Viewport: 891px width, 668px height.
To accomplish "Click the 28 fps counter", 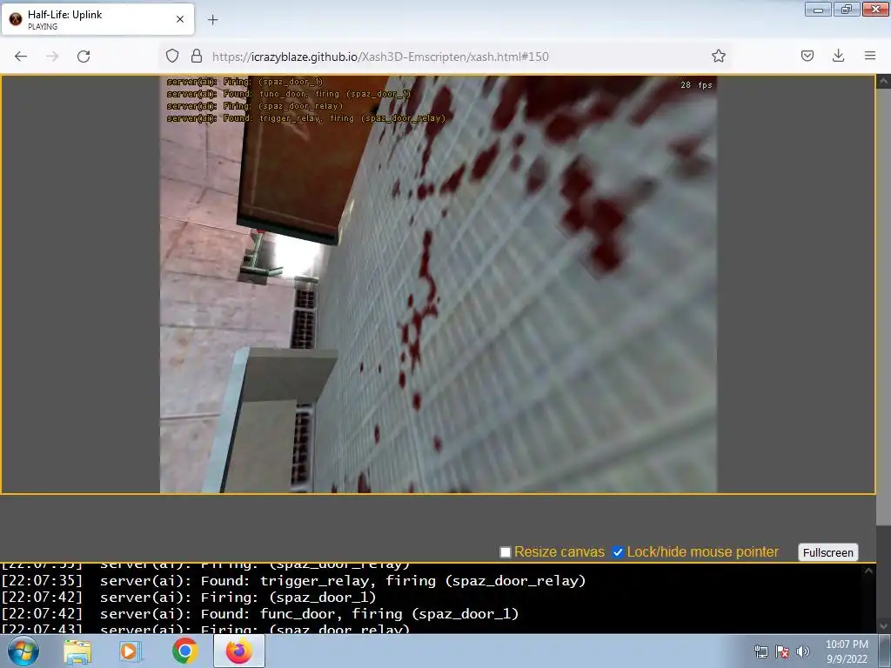I will [x=696, y=85].
